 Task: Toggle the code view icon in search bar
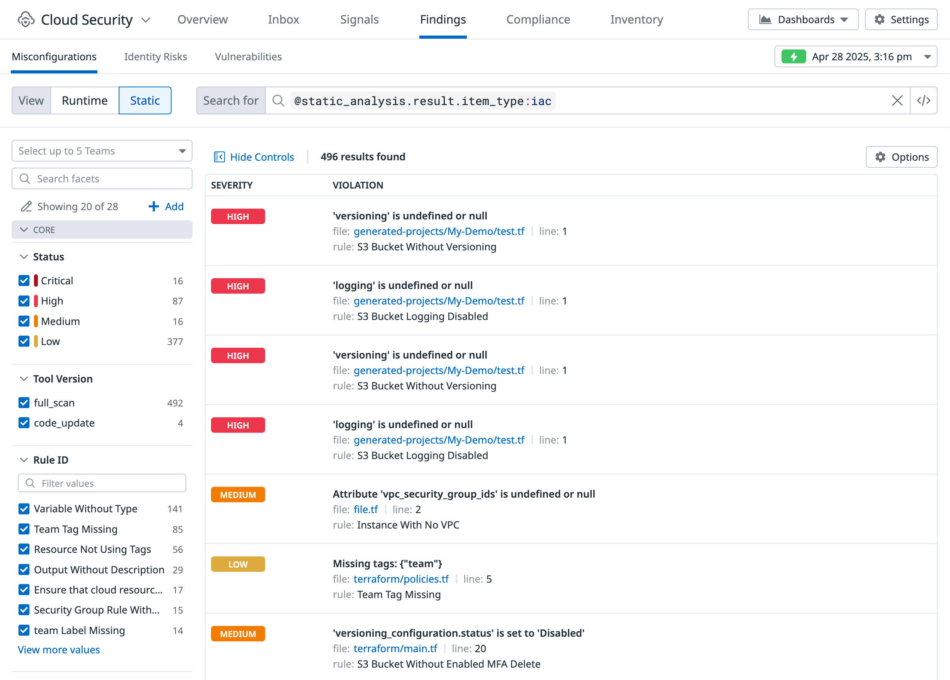click(923, 100)
